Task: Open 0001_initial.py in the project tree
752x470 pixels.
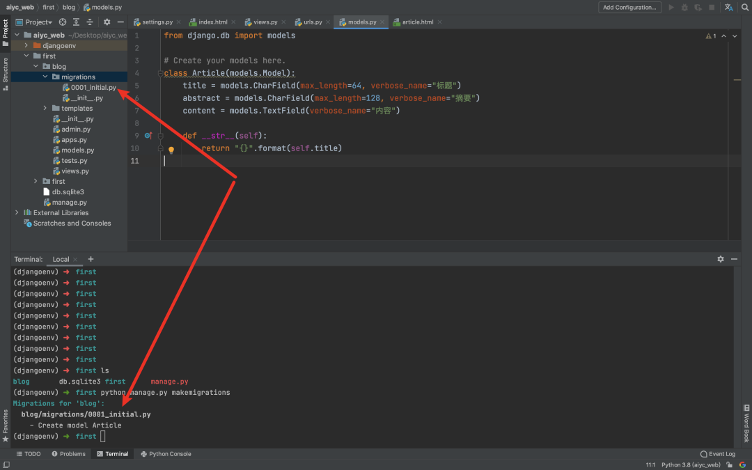Action: (93, 88)
